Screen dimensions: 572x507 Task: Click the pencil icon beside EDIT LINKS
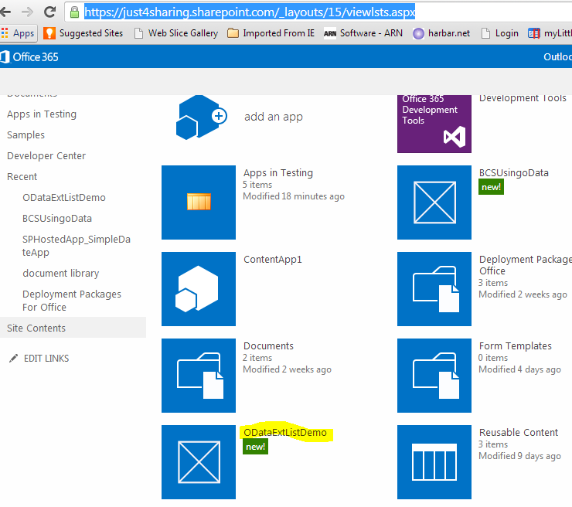(x=13, y=358)
